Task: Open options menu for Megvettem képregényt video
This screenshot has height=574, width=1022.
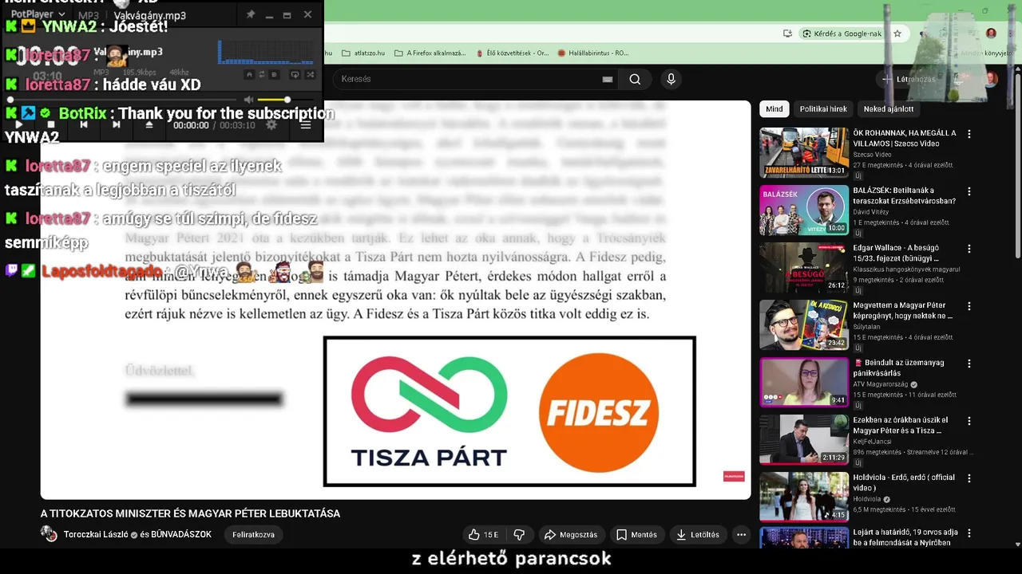Action: point(969,307)
